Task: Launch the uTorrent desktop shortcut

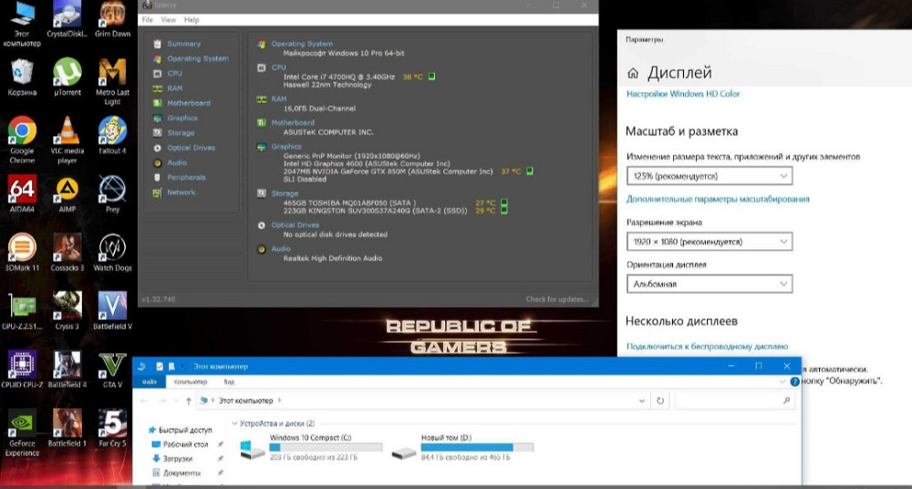Action: pyautogui.click(x=66, y=77)
